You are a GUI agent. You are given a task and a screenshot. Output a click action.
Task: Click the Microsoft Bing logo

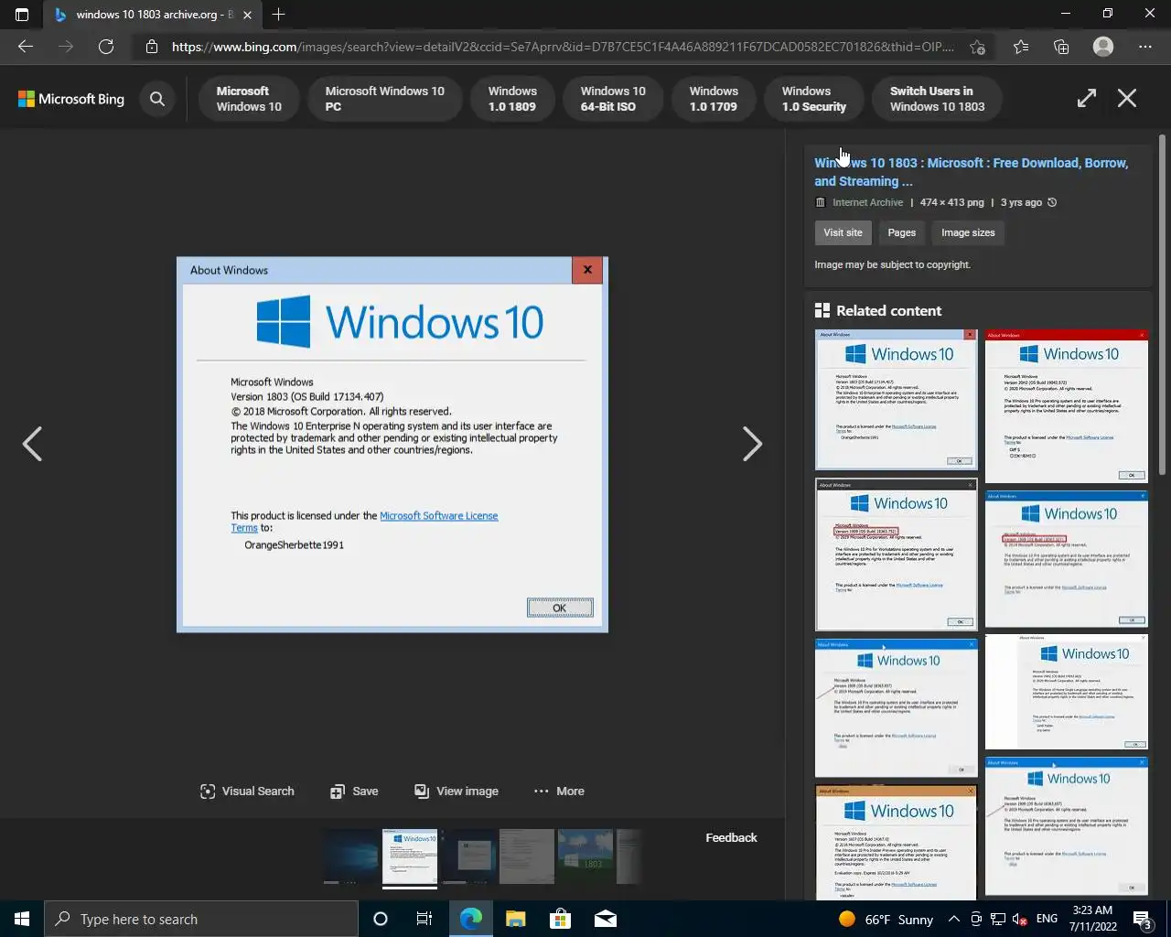click(x=71, y=99)
